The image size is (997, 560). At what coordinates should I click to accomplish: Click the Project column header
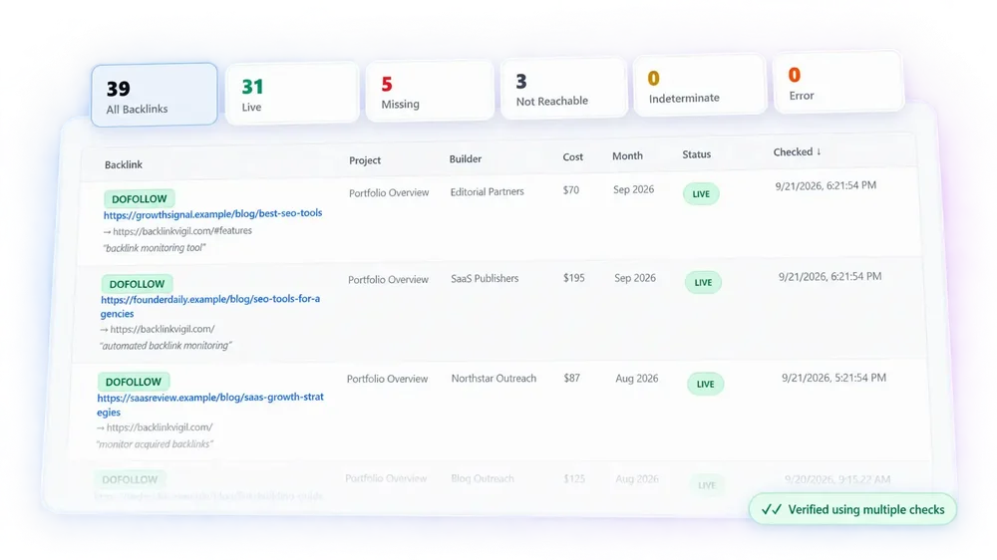(x=365, y=160)
